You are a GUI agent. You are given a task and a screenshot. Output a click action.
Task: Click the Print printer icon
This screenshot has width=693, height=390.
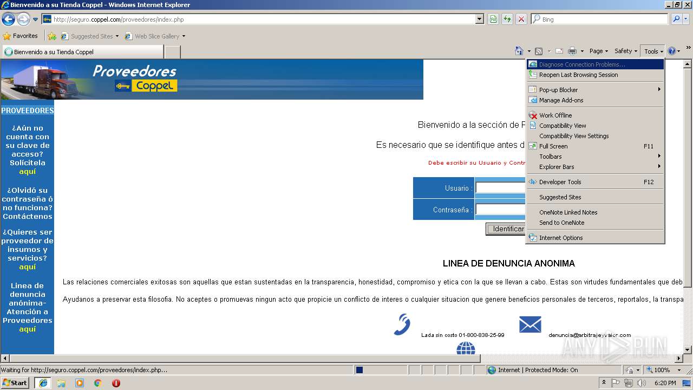(572, 51)
